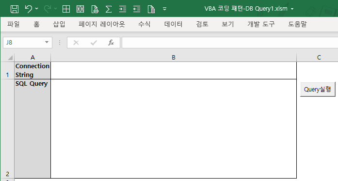The width and height of the screenshot is (338, 181).
Task: Select column A header
Action: point(32,58)
